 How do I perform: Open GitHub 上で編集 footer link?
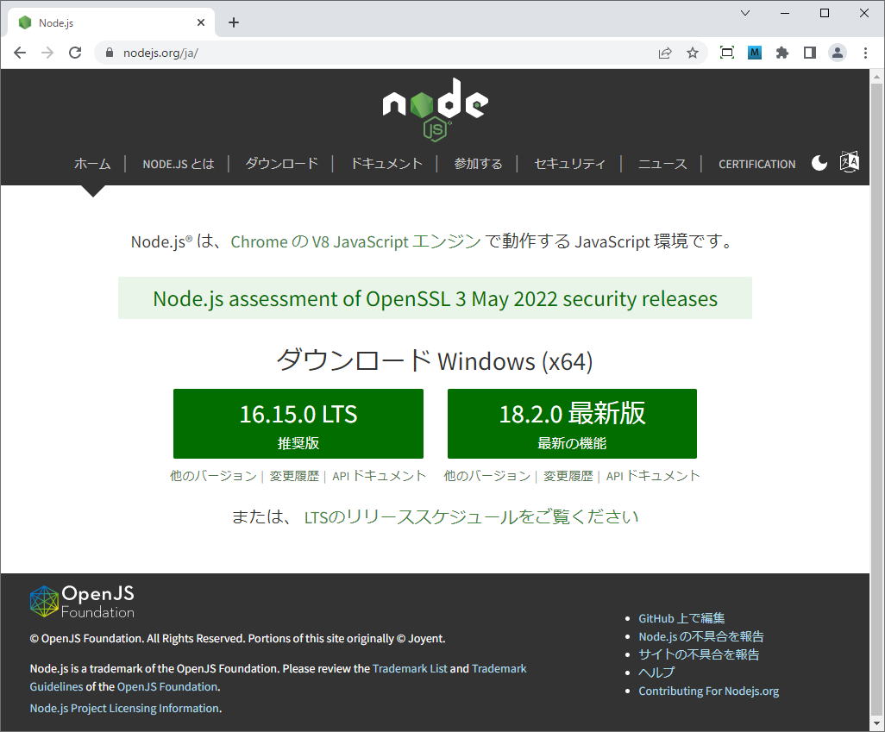click(681, 618)
